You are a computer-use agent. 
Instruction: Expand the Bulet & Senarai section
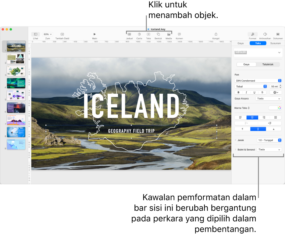[235, 149]
